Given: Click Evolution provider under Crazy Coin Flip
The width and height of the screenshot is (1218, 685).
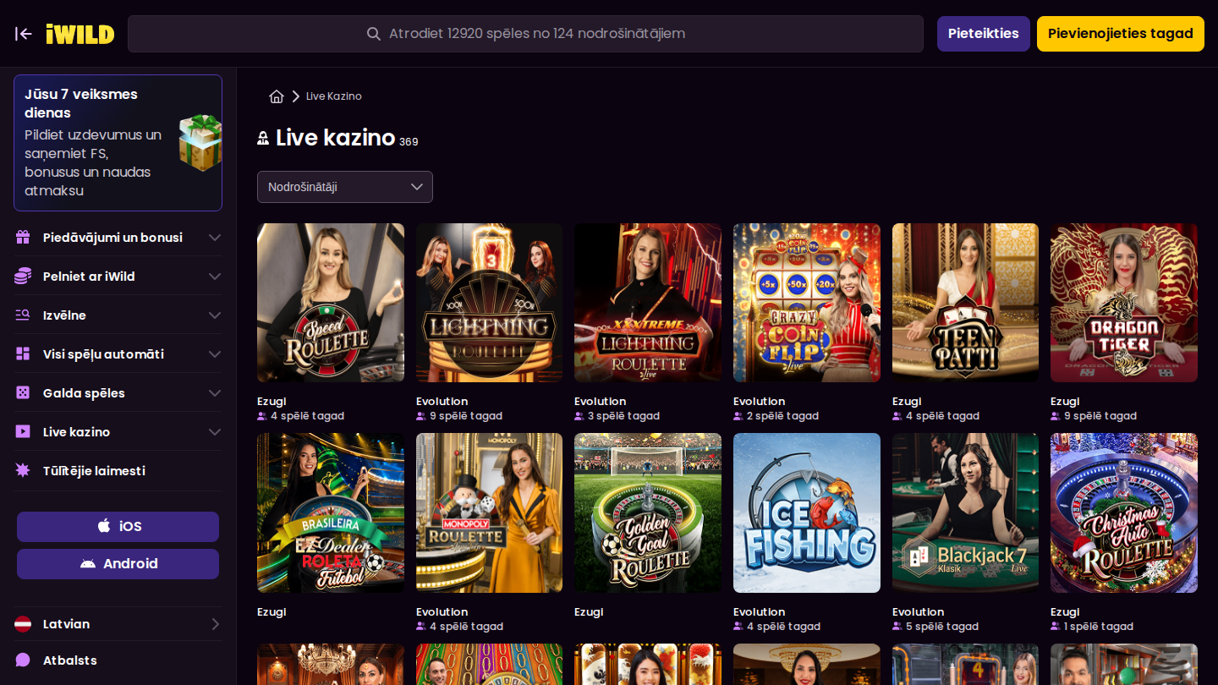Looking at the screenshot, I should click(x=759, y=402).
